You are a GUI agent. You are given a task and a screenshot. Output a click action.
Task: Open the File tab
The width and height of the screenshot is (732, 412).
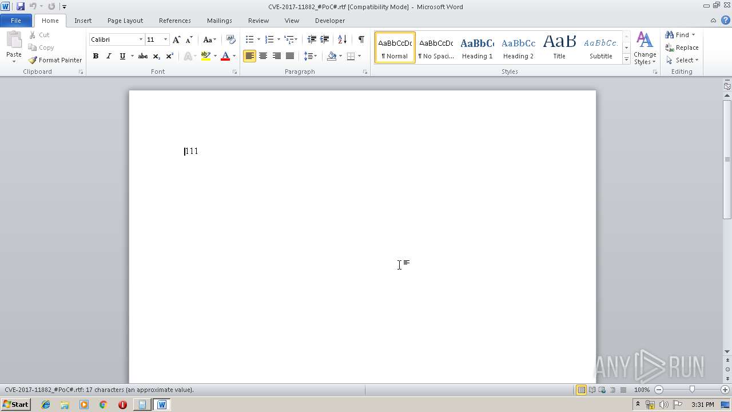[x=16, y=21]
